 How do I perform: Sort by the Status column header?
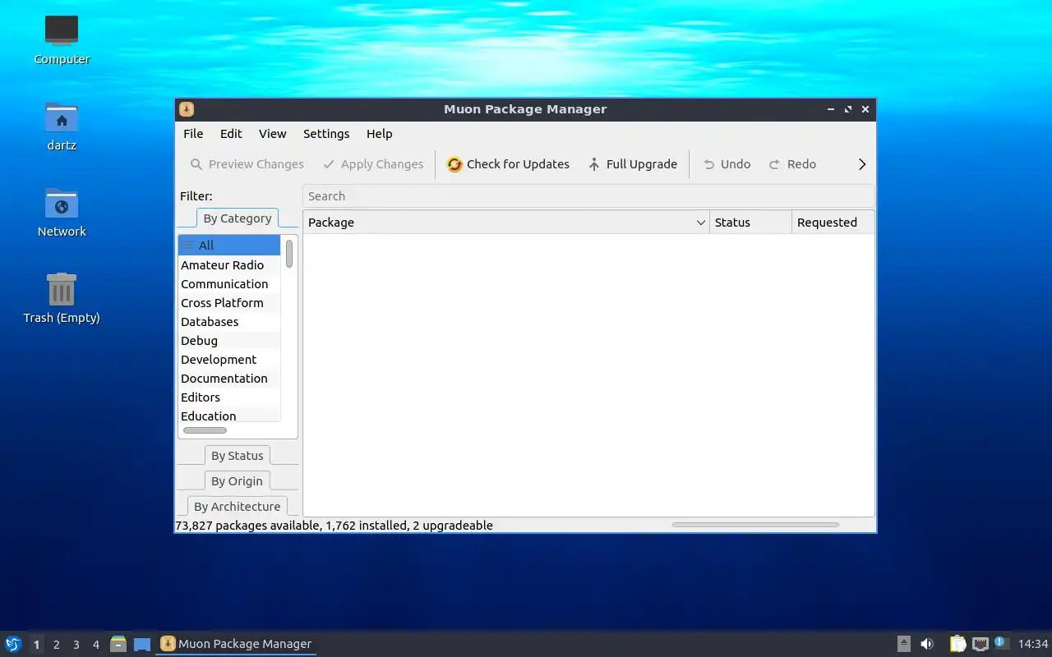[x=750, y=223]
